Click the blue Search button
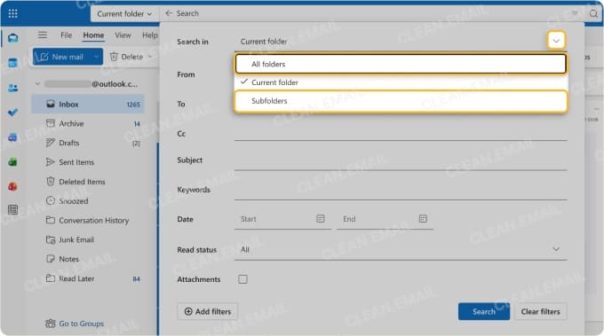This screenshot has height=336, width=604. tap(484, 311)
